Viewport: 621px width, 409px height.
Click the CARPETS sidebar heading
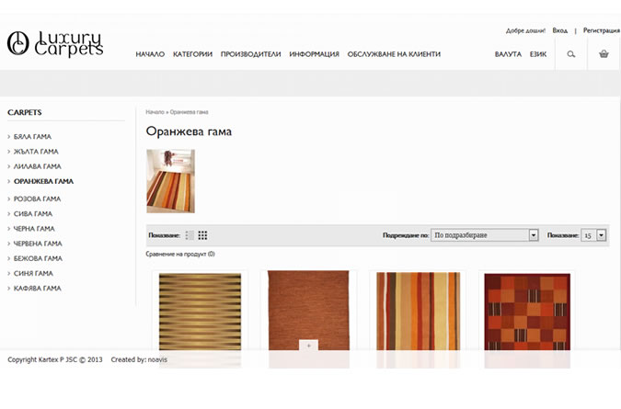click(x=25, y=112)
